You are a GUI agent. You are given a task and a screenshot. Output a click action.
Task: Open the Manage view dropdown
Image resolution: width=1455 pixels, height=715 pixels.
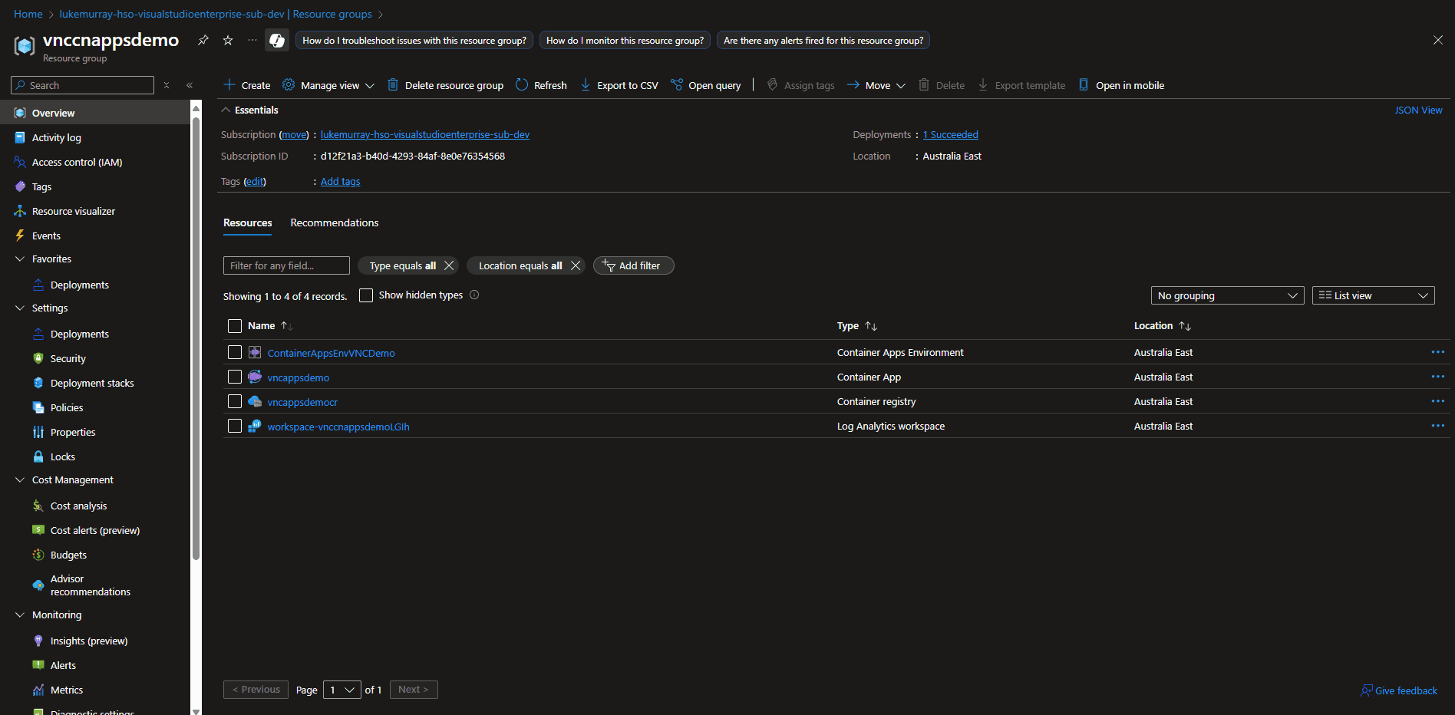pos(328,85)
